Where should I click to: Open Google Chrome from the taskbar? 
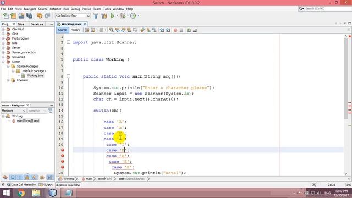click(21, 193)
